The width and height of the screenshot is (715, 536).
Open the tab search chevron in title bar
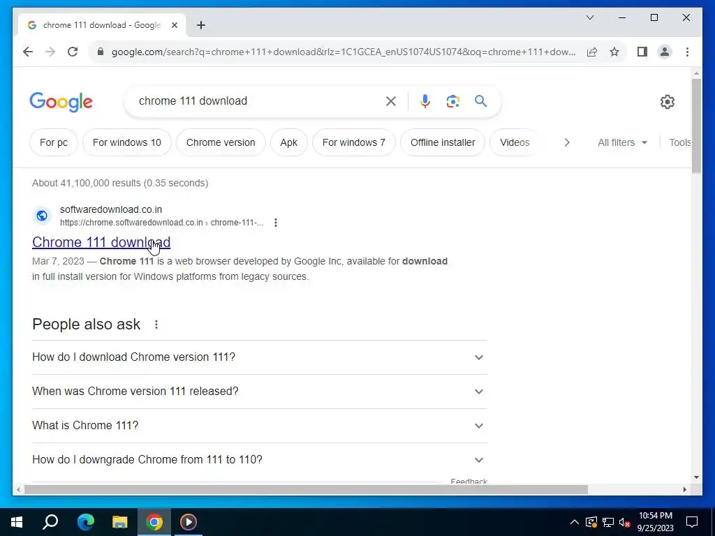tap(589, 17)
